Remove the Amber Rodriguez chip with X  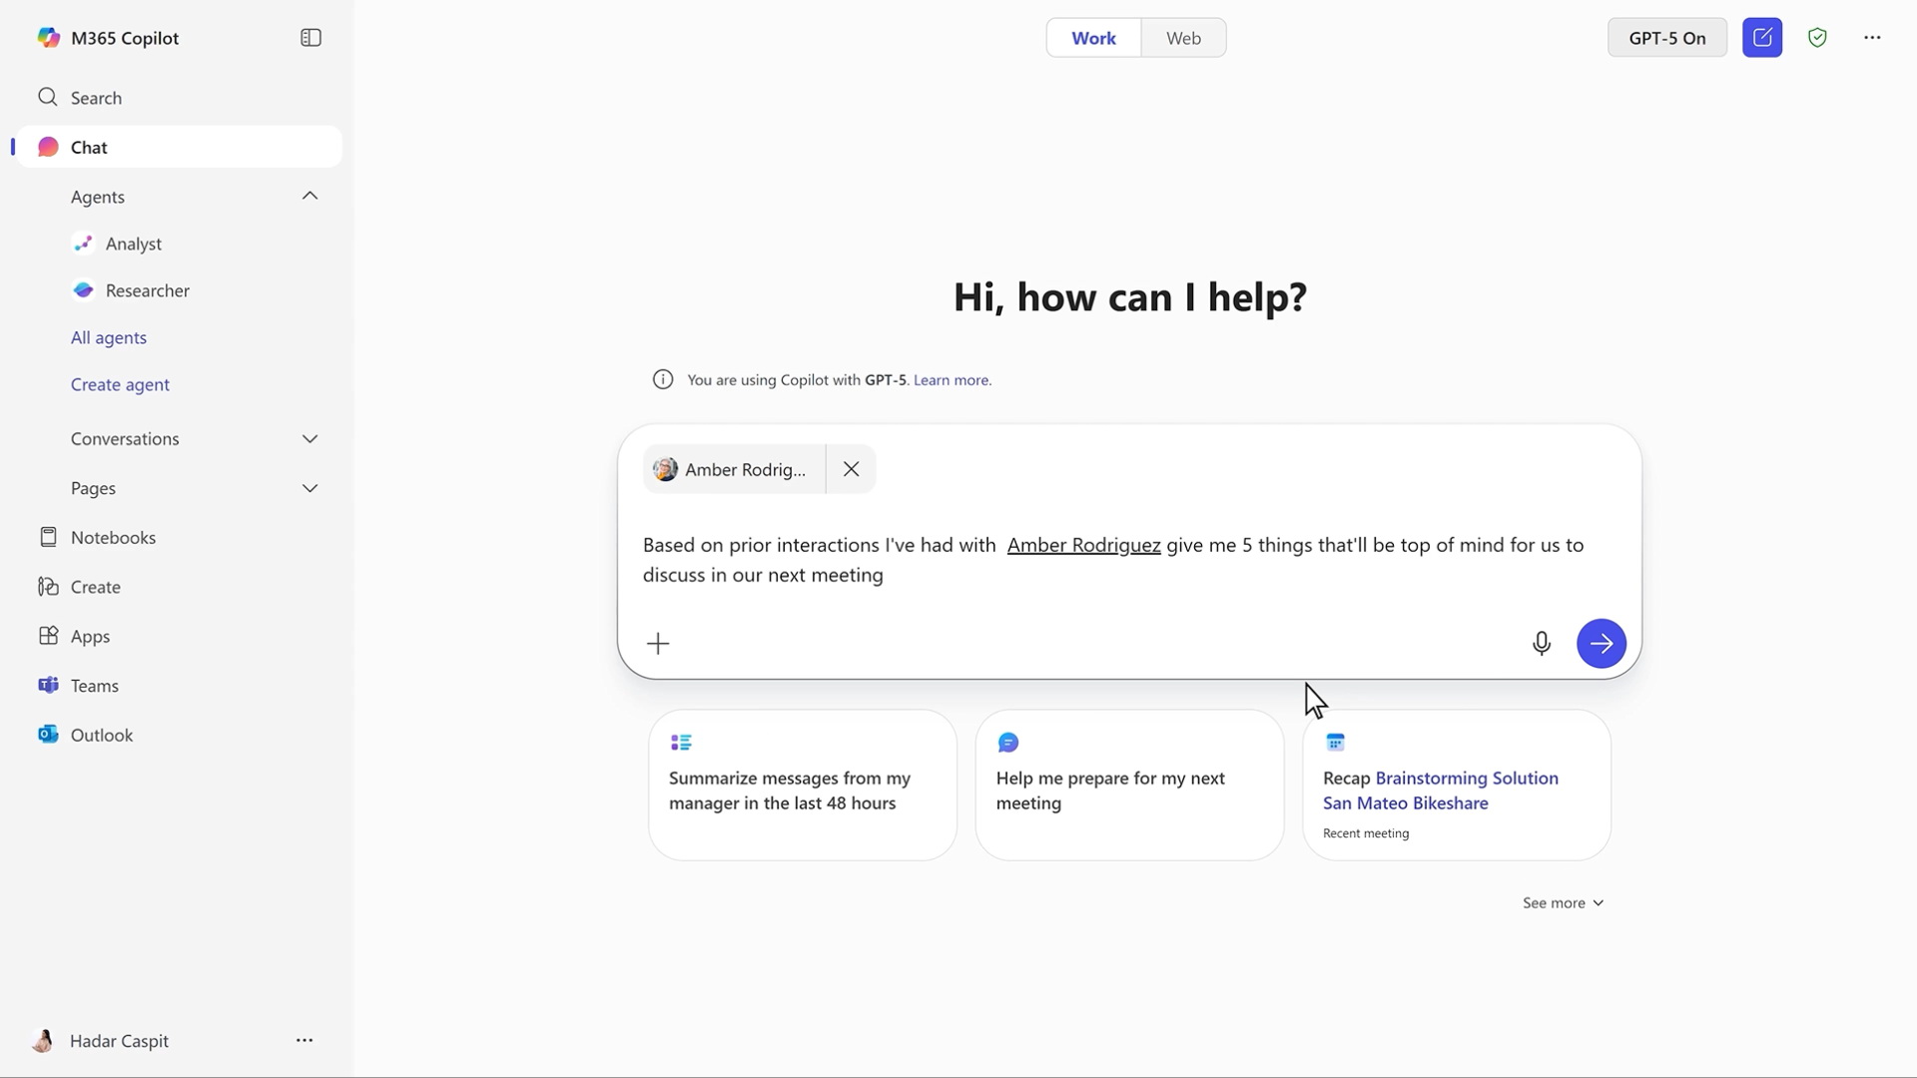851,469
